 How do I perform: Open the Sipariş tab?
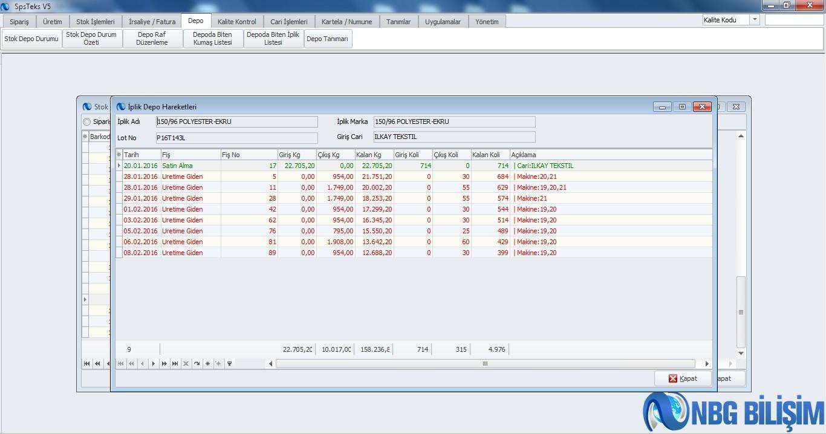point(19,22)
